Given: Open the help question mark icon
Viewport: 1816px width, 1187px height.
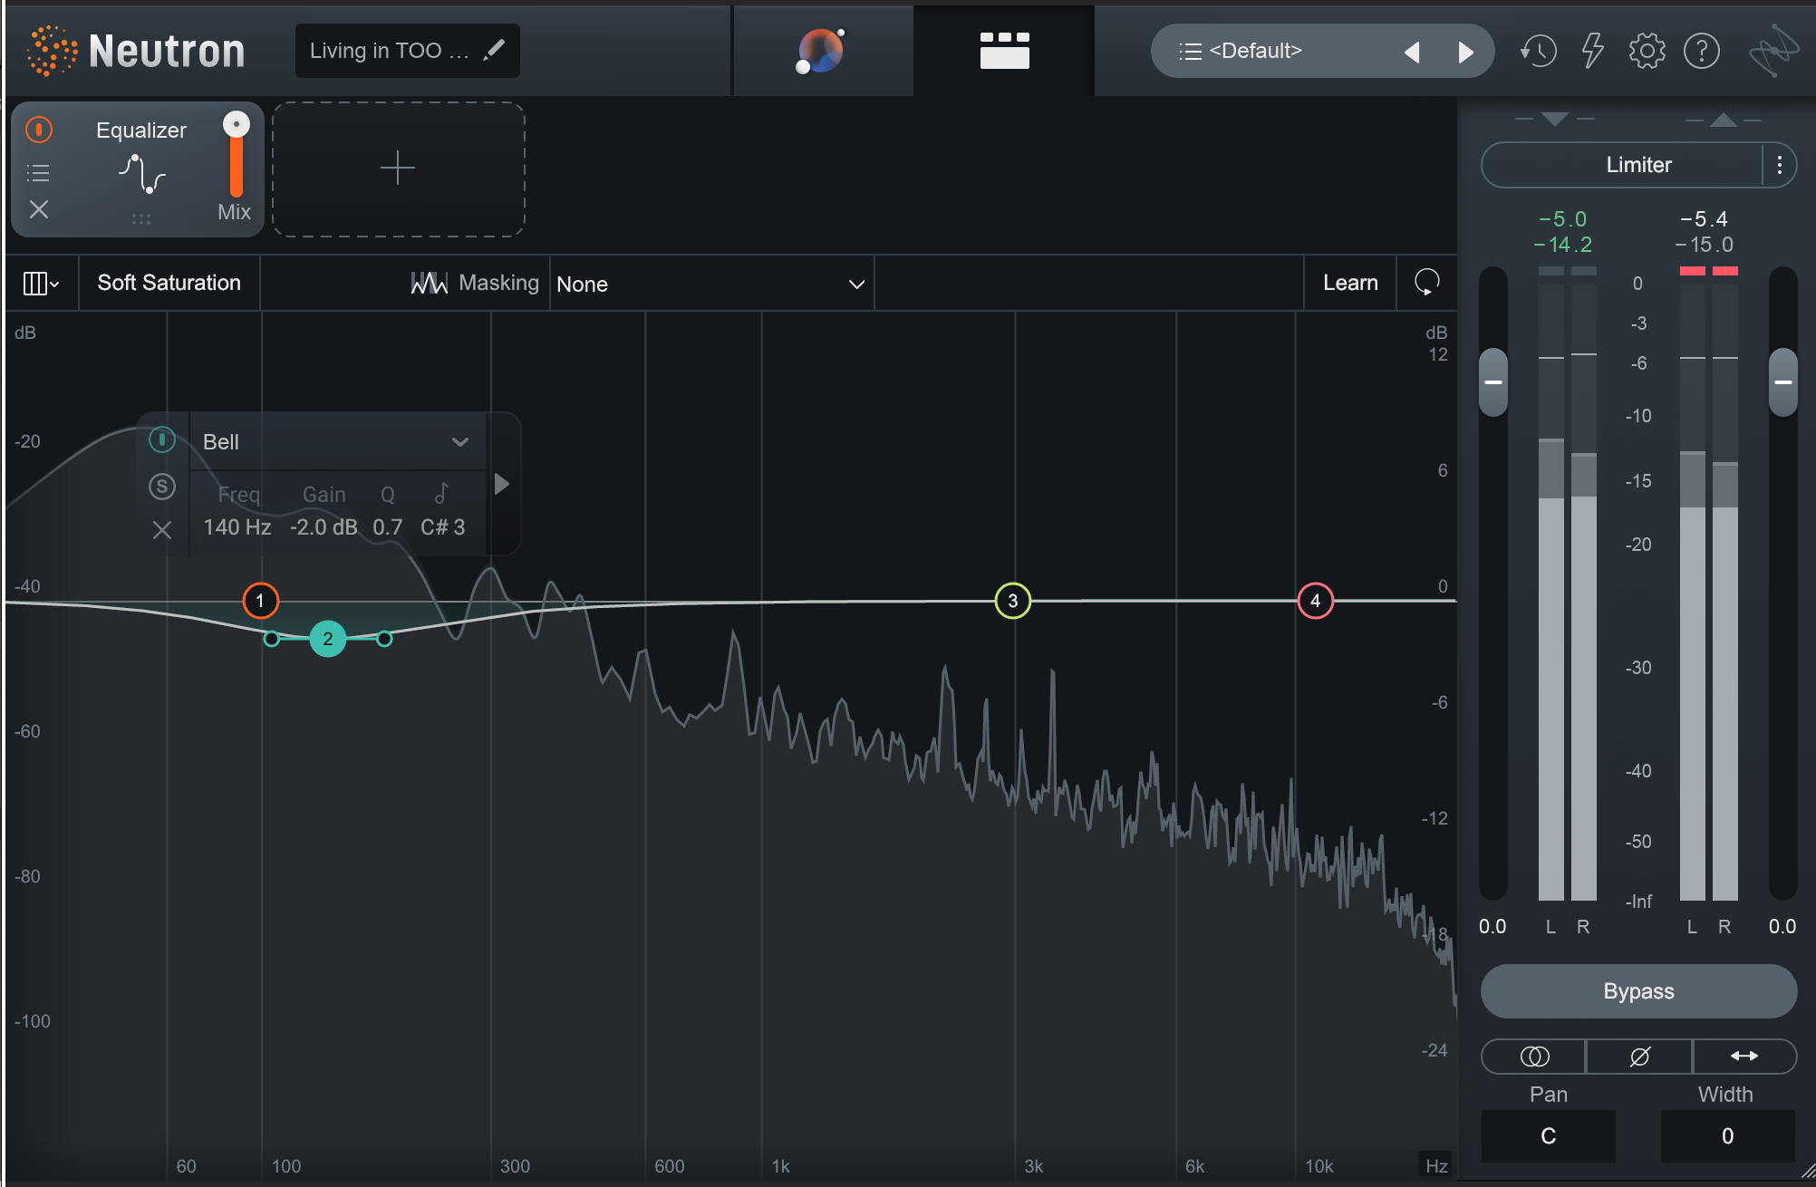Looking at the screenshot, I should click(x=1701, y=51).
